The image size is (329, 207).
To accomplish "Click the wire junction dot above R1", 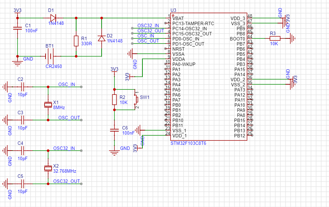I will [x=76, y=18].
